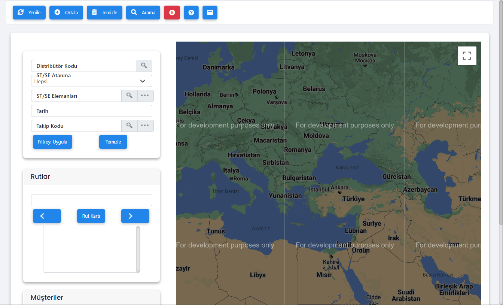The image size is (503, 305).
Task: Click Romanya label on the map
Action: tap(298, 150)
